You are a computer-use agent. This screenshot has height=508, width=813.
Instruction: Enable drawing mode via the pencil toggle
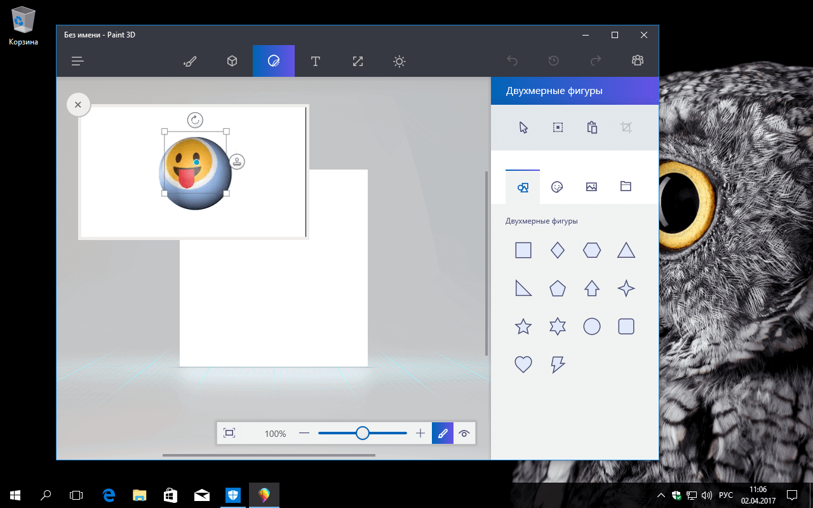[443, 433]
